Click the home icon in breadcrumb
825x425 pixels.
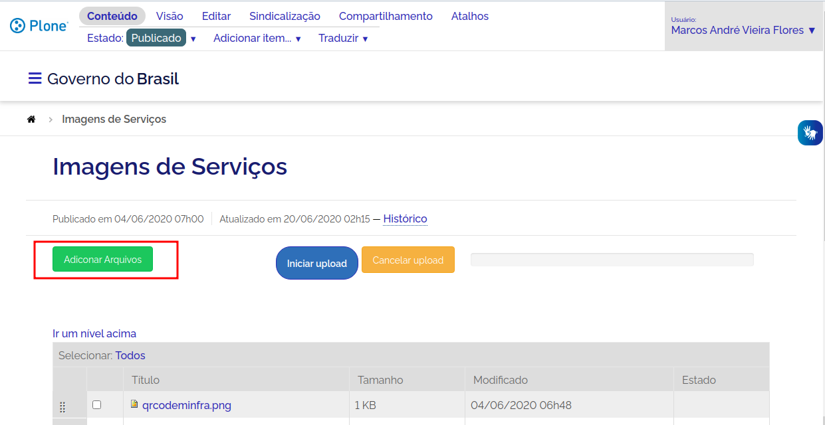point(31,120)
